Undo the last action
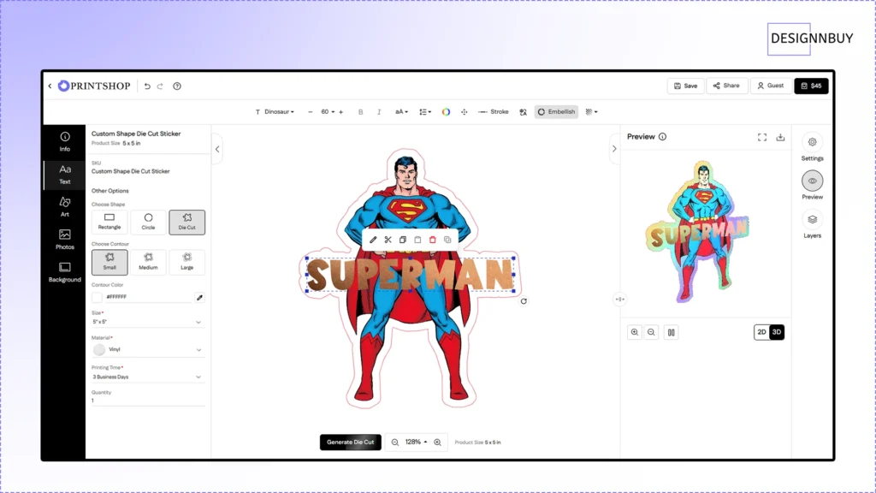 point(147,86)
